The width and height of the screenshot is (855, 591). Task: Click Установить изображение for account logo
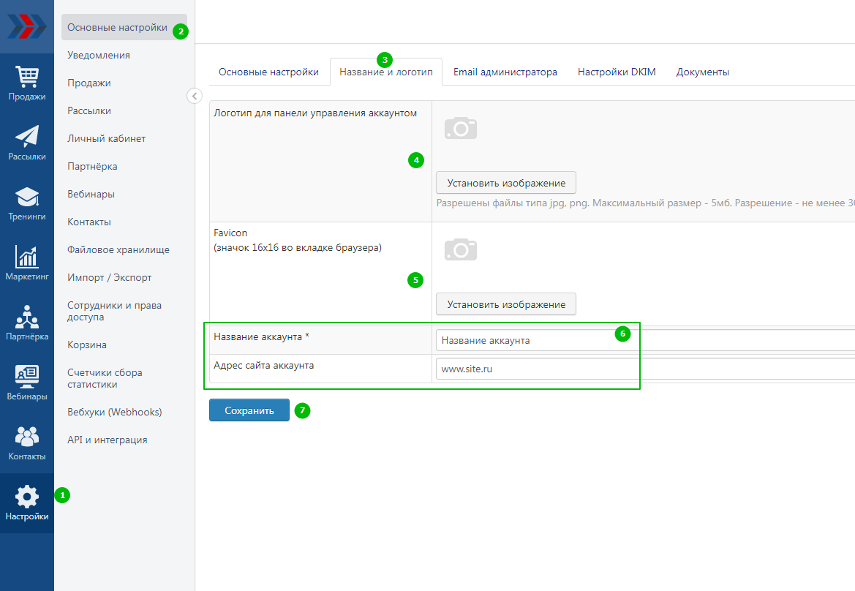click(x=505, y=183)
